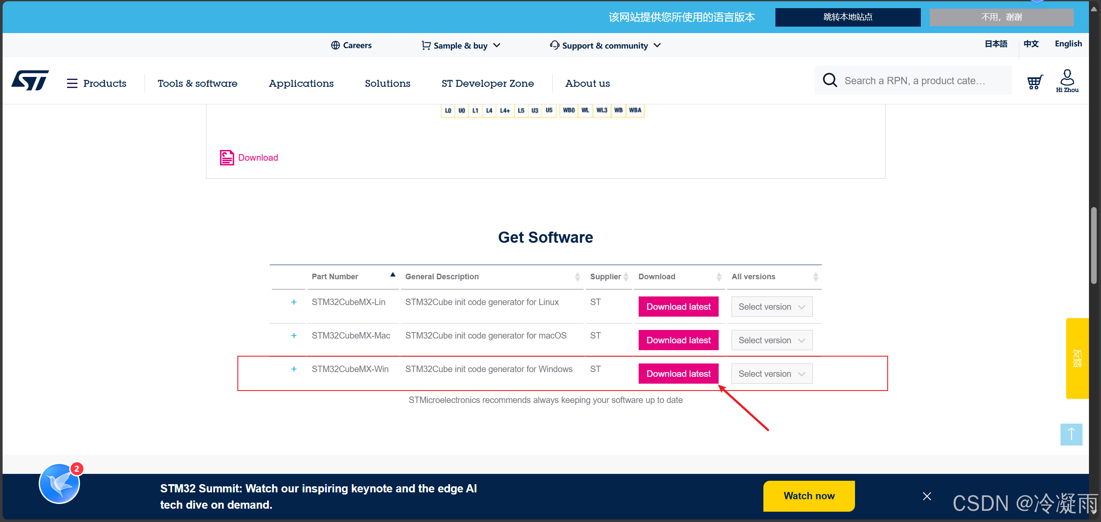This screenshot has width=1101, height=522.
Task: Open Select version dropdown for Windows
Action: tap(772, 374)
